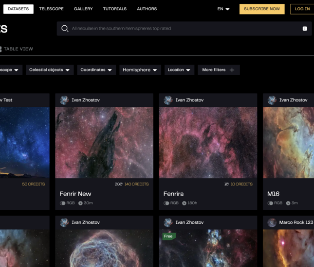Click the search magnifier icon
314x267 pixels.
(65, 29)
